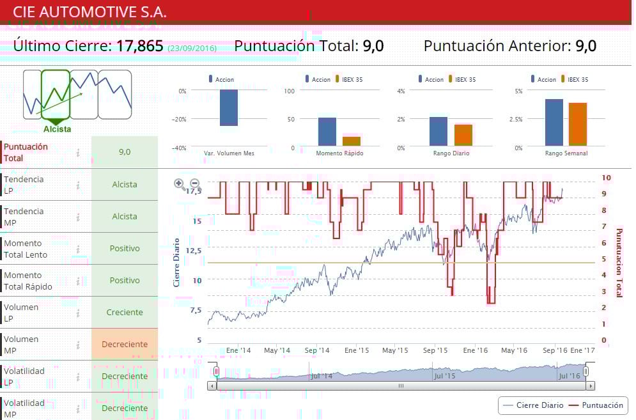Click the Decreciente value for Volumen MP
The height and width of the screenshot is (420, 636).
point(125,344)
